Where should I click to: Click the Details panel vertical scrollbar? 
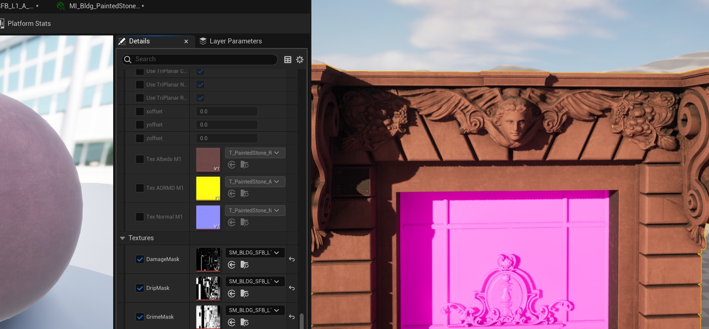click(x=302, y=321)
